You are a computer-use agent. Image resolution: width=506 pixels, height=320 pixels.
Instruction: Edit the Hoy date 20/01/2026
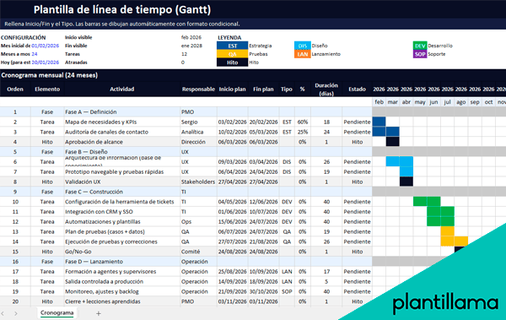(x=46, y=62)
